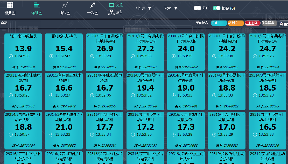
Task: Filter by 超上限 orange status button
Action: point(236,23)
